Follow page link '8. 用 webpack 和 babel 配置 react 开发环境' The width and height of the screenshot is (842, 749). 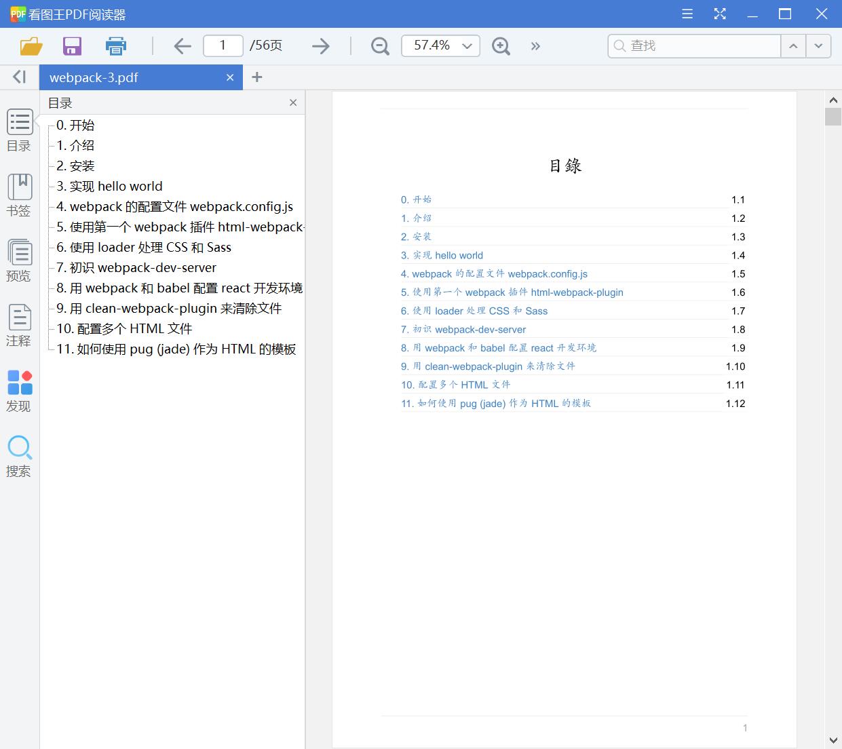tap(498, 347)
